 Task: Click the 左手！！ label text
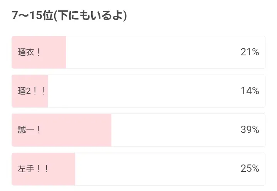[x=33, y=169]
